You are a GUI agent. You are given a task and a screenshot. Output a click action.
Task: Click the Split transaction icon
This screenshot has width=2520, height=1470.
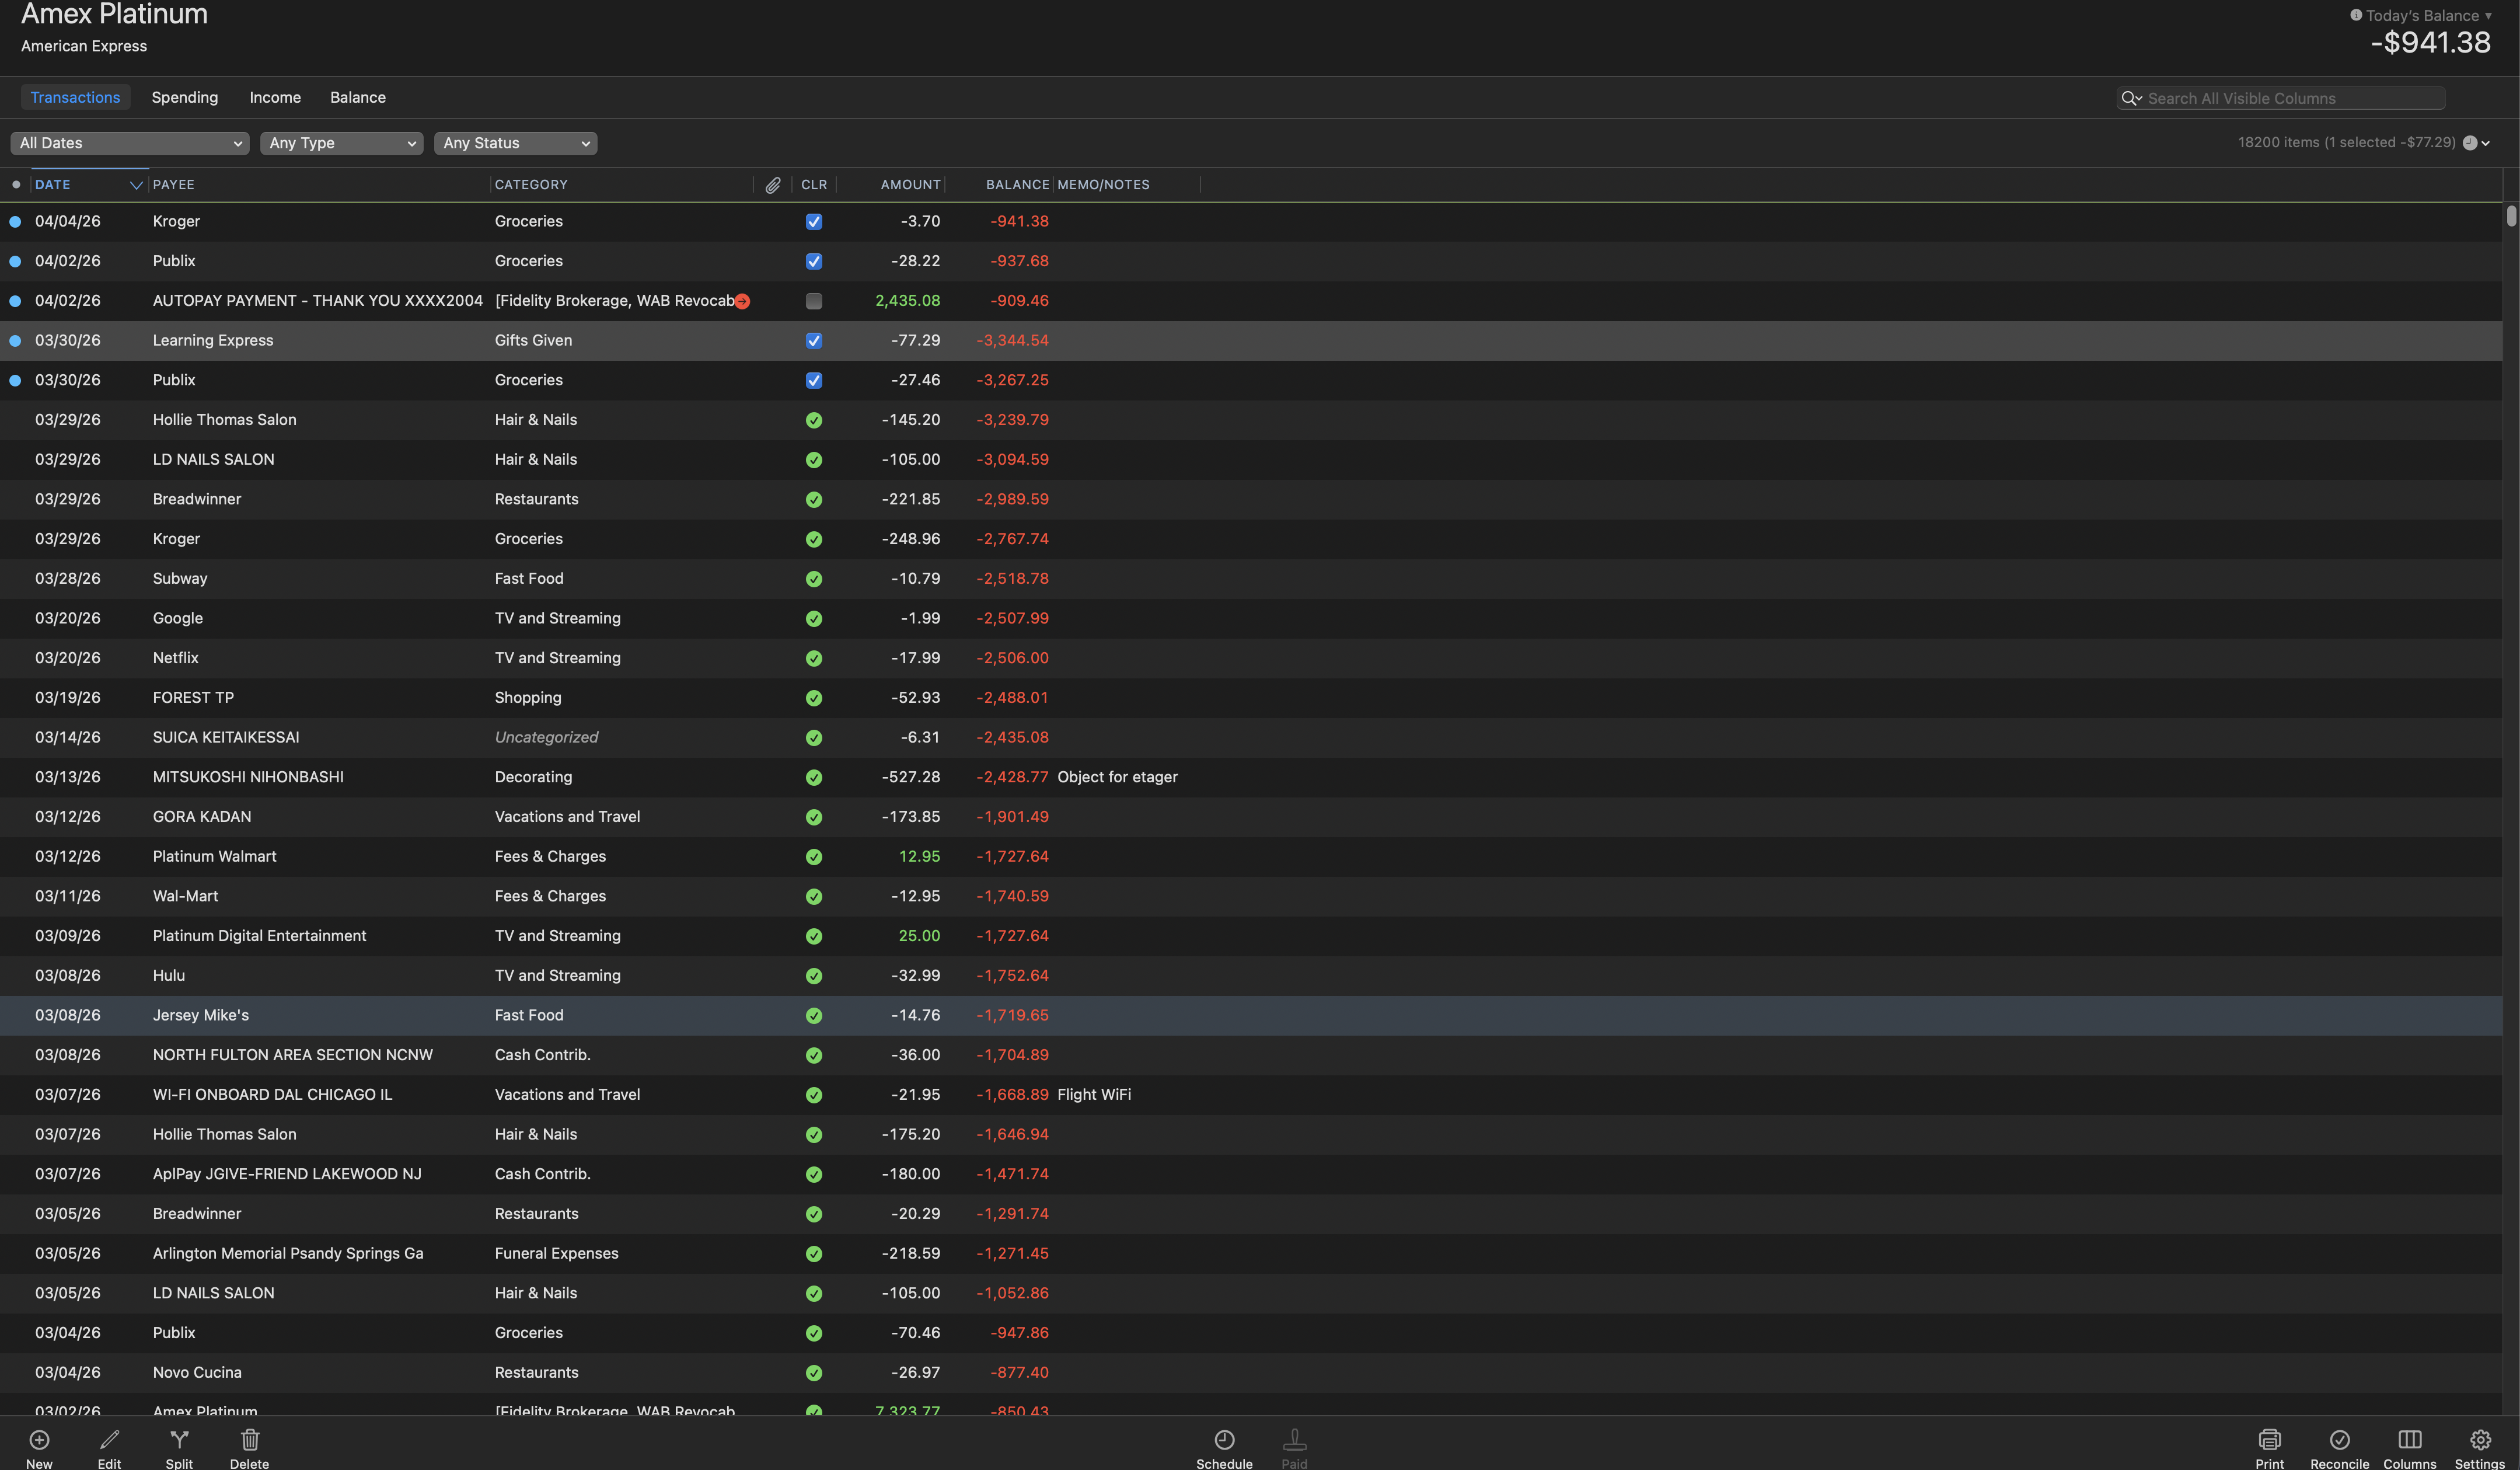179,1439
